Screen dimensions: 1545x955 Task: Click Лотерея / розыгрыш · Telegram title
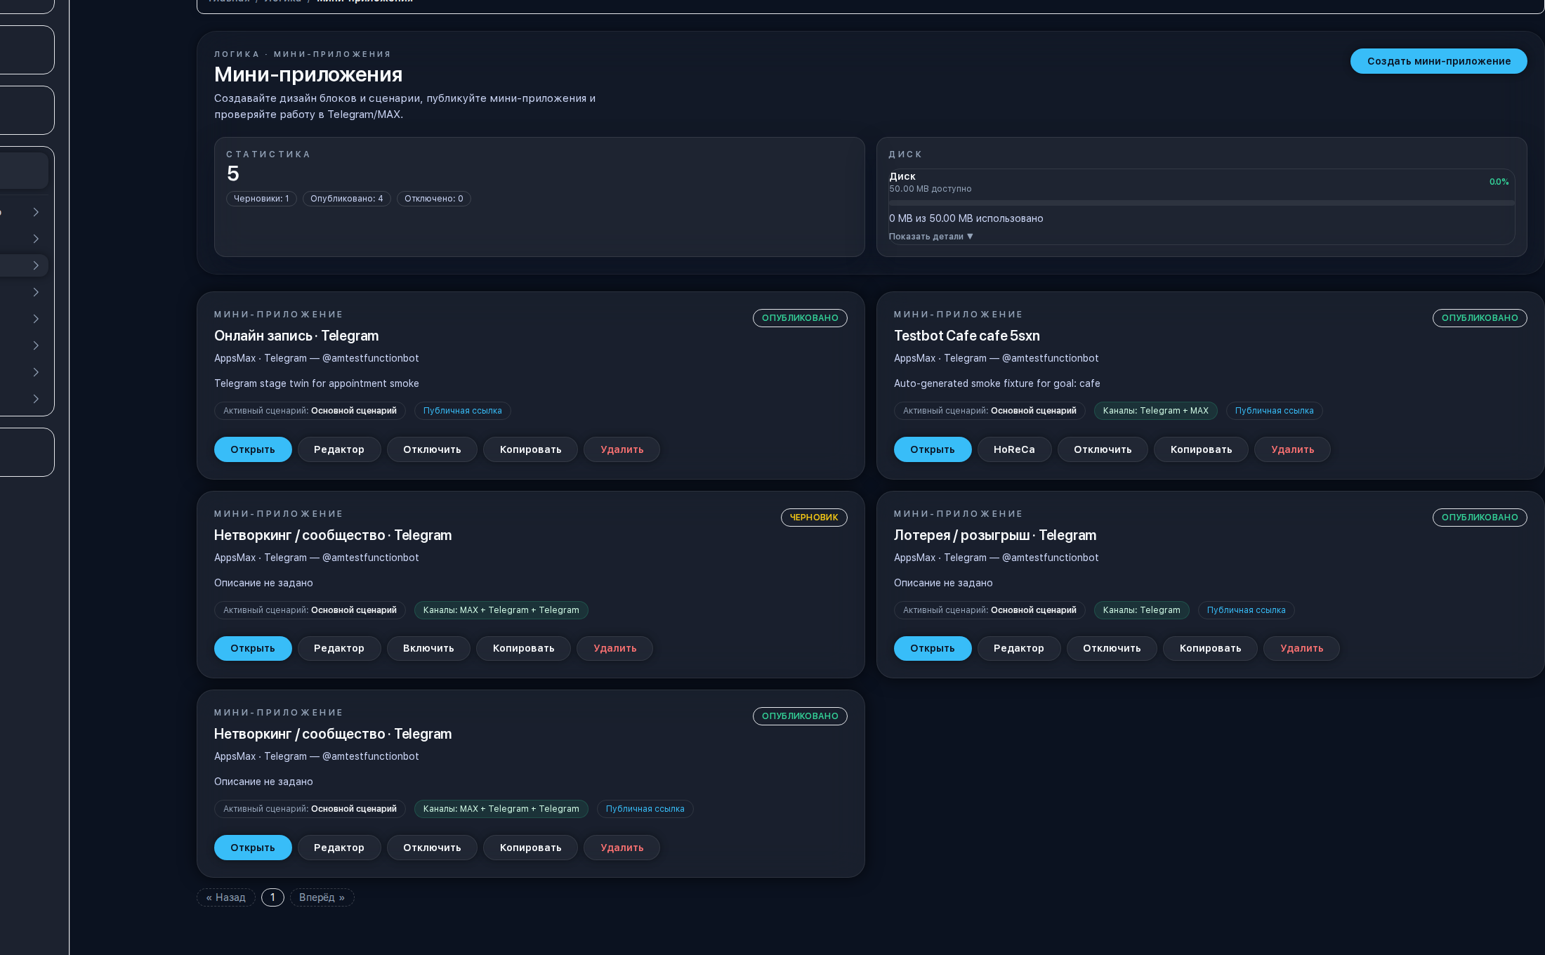pyautogui.click(x=994, y=535)
